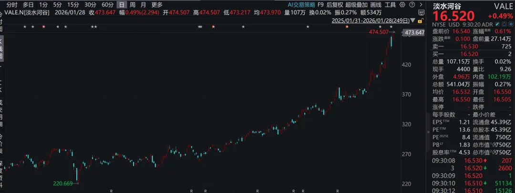Select the 日 daily period tab
Screen dimensions: 515x193
point(122,5)
